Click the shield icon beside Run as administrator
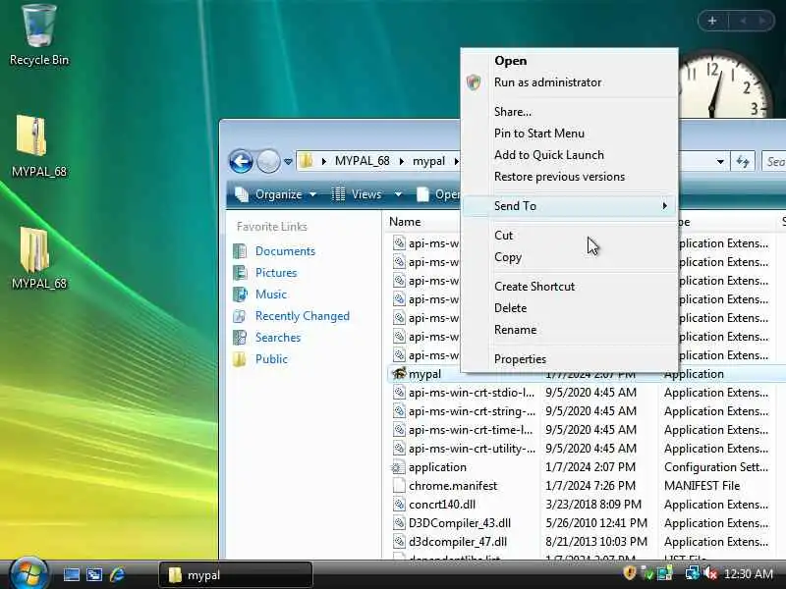This screenshot has height=589, width=786. [x=474, y=82]
